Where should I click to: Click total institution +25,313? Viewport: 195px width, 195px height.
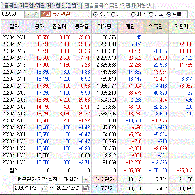pos(185,171)
